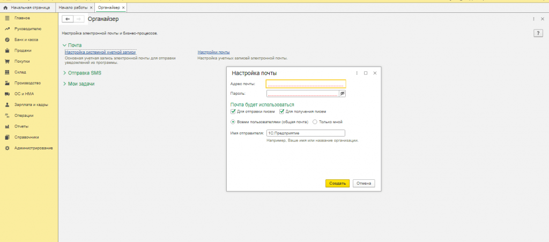This screenshot has height=242, width=549.
Task: Click the Главное menu icon in sidebar
Action: tap(7, 18)
